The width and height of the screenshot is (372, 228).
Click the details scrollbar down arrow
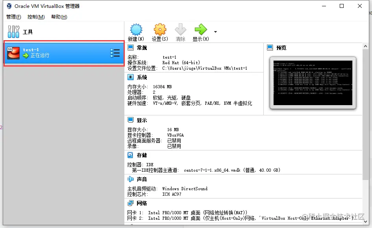(366, 222)
